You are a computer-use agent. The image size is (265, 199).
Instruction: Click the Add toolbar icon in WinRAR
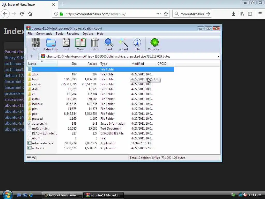(x=36, y=44)
